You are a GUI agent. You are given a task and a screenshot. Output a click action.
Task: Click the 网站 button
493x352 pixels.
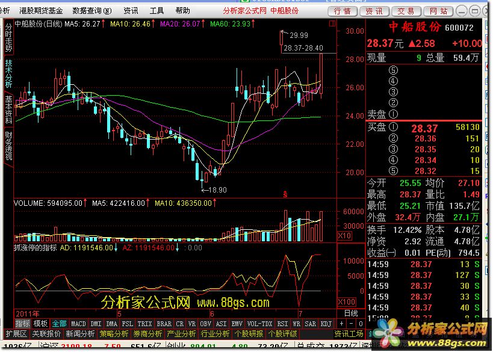[438, 11]
